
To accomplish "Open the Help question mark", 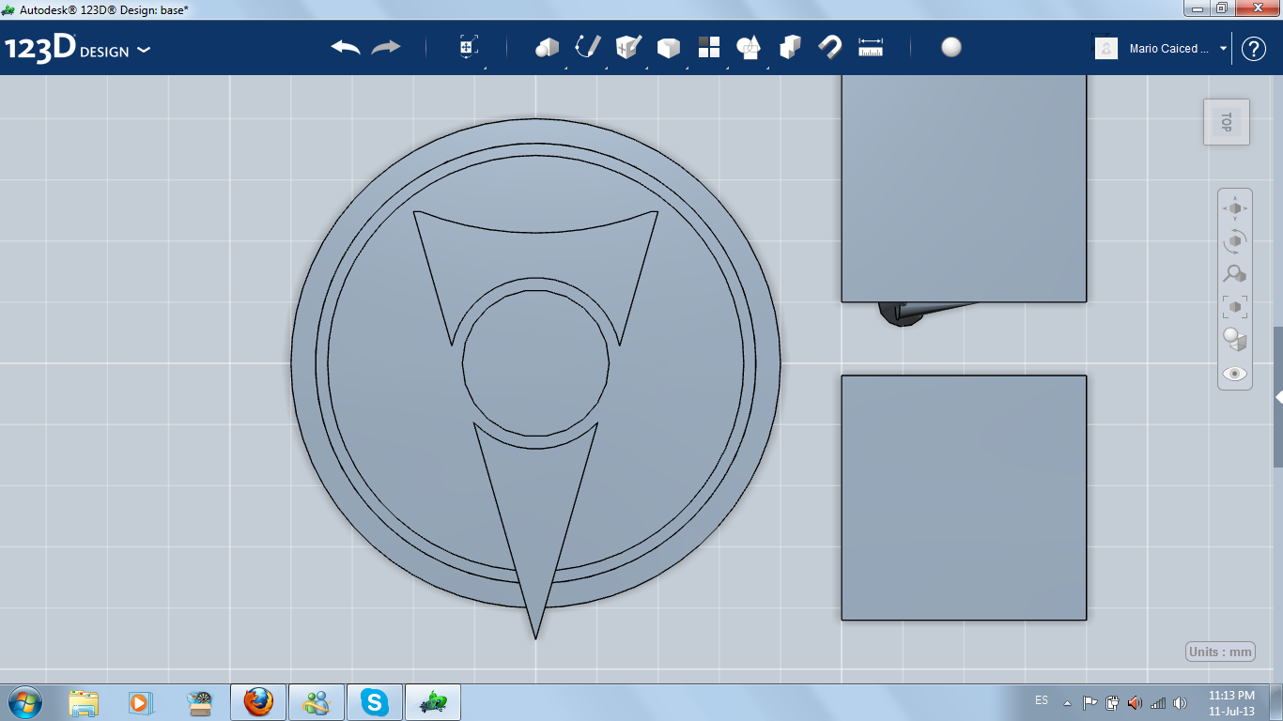I will pyautogui.click(x=1254, y=49).
